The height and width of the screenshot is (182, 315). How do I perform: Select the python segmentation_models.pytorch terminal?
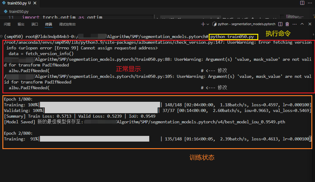pos(244,24)
